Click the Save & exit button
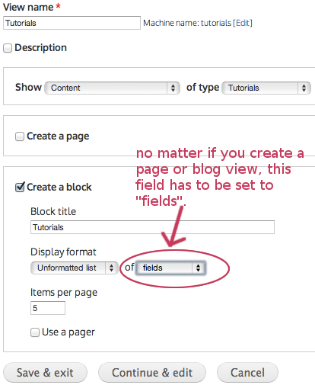The width and height of the screenshot is (315, 385). point(45,373)
